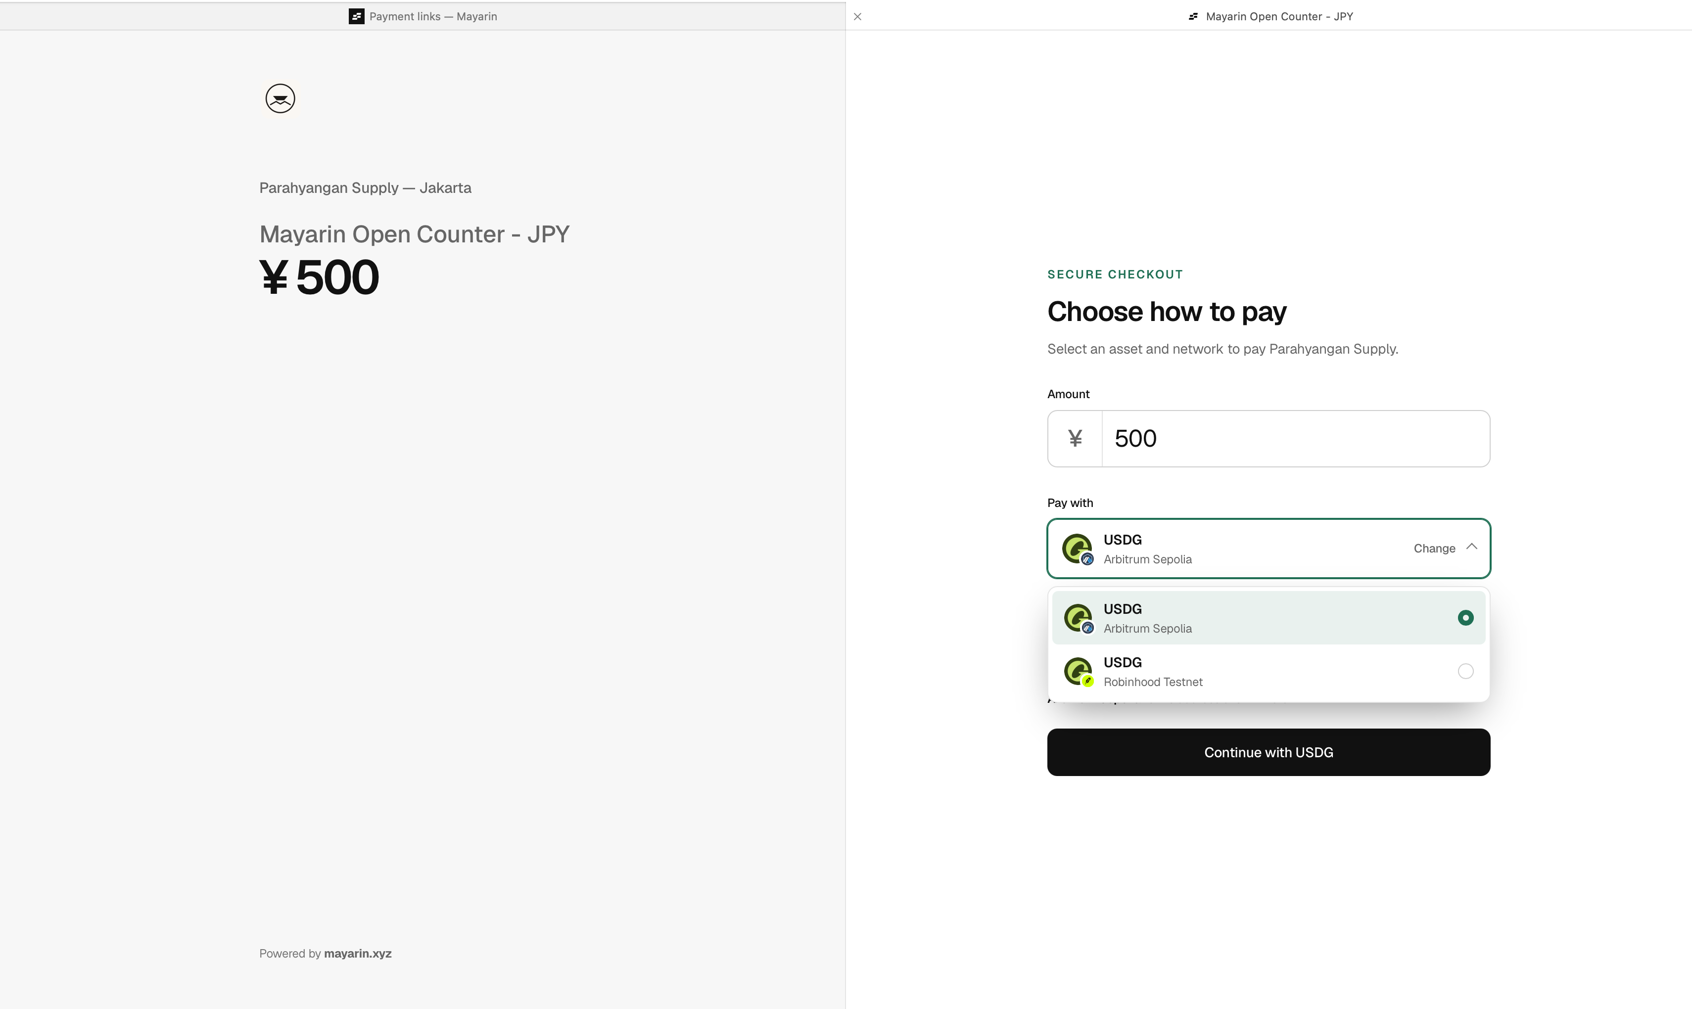This screenshot has width=1692, height=1009.
Task: Click the 'Pay with' field label
Action: click(1071, 503)
